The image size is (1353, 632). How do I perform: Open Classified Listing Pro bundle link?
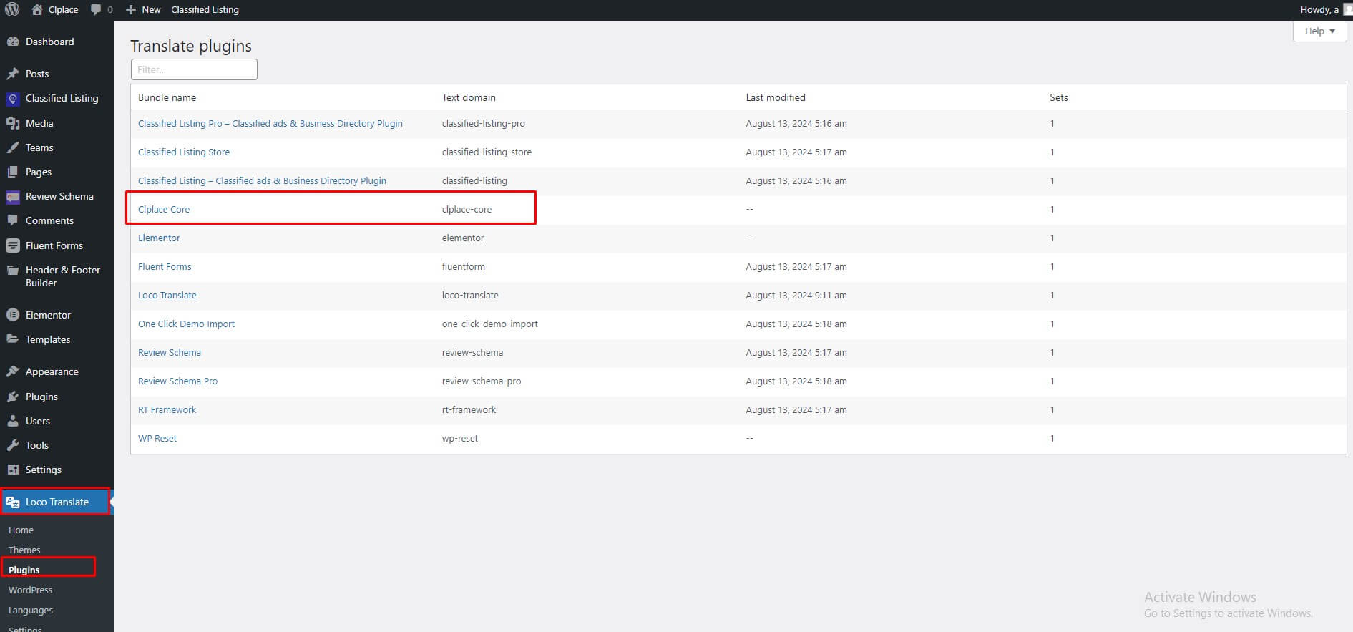click(270, 123)
